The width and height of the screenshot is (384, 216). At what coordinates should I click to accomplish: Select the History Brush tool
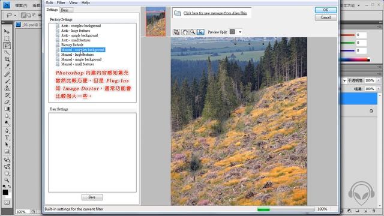point(7,95)
